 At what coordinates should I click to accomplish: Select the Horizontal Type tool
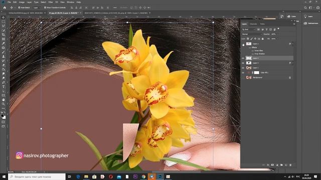[4, 86]
